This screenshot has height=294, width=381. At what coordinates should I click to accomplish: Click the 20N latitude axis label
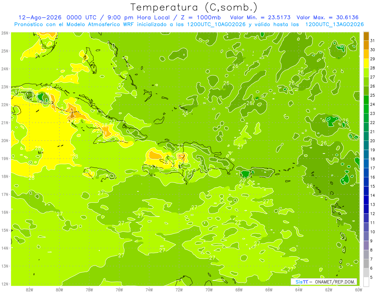[x=5, y=140]
